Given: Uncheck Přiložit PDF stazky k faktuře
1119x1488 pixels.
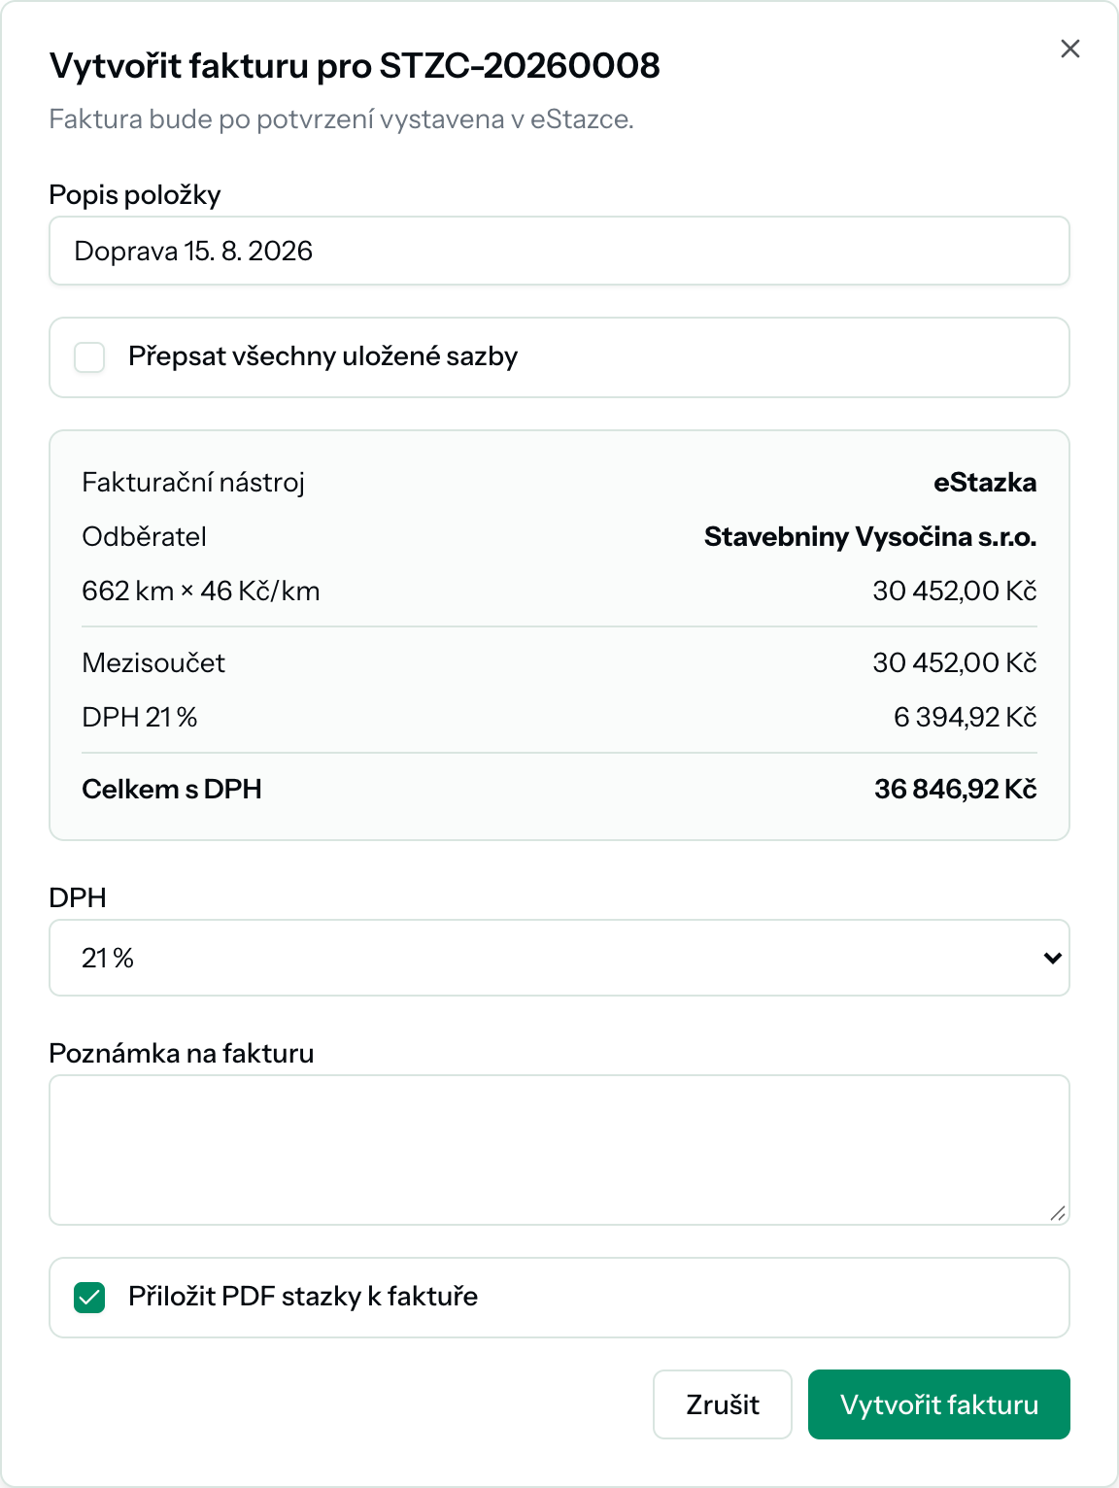Looking at the screenshot, I should (x=89, y=1298).
